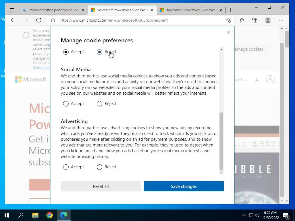295x221 pixels.
Task: Click the Save changes button
Action: pyautogui.click(x=184, y=186)
